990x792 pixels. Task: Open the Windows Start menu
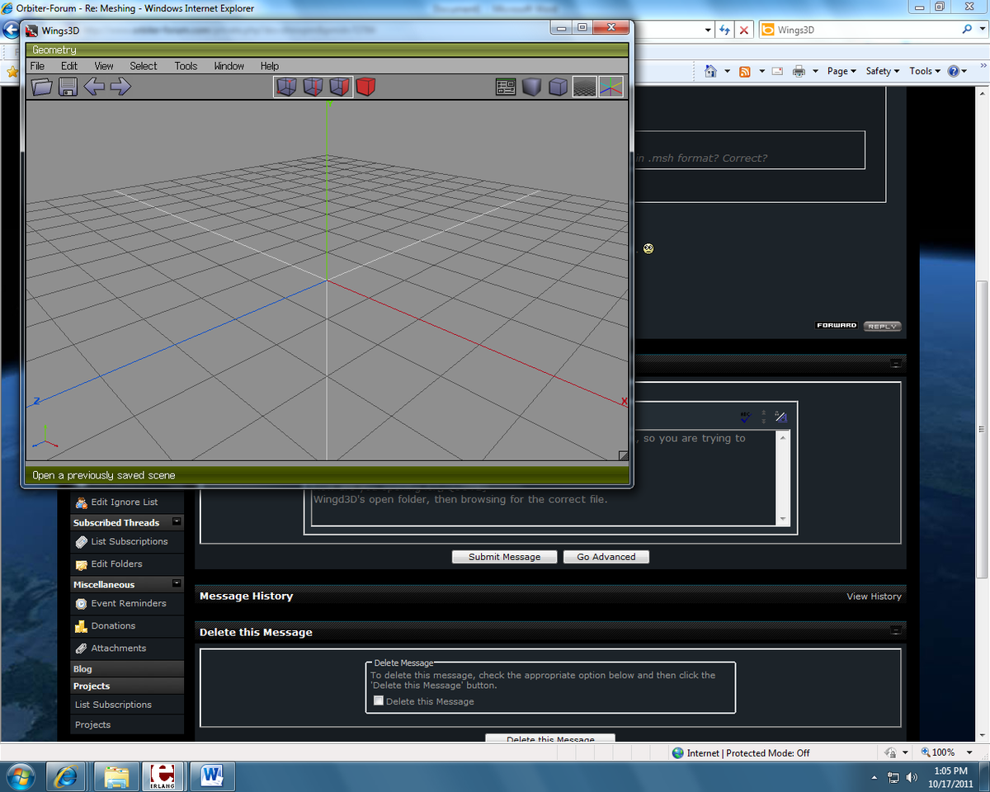click(20, 776)
